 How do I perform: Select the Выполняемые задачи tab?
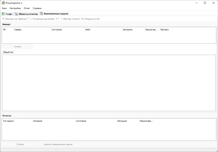click(54, 14)
